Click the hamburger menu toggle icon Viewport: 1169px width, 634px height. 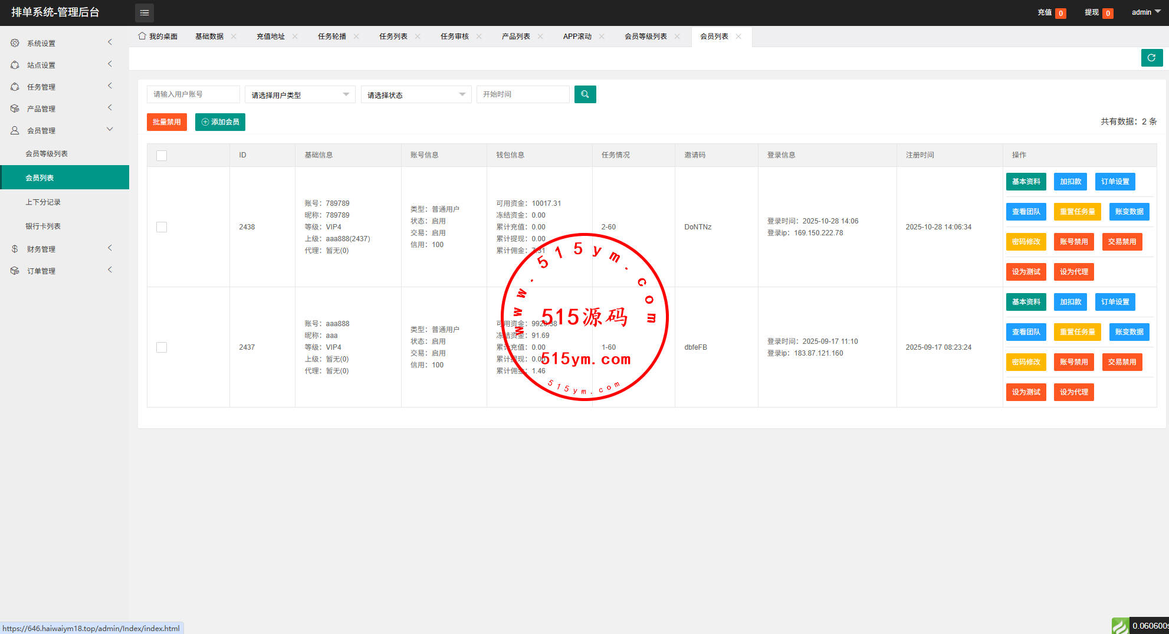[x=144, y=12]
